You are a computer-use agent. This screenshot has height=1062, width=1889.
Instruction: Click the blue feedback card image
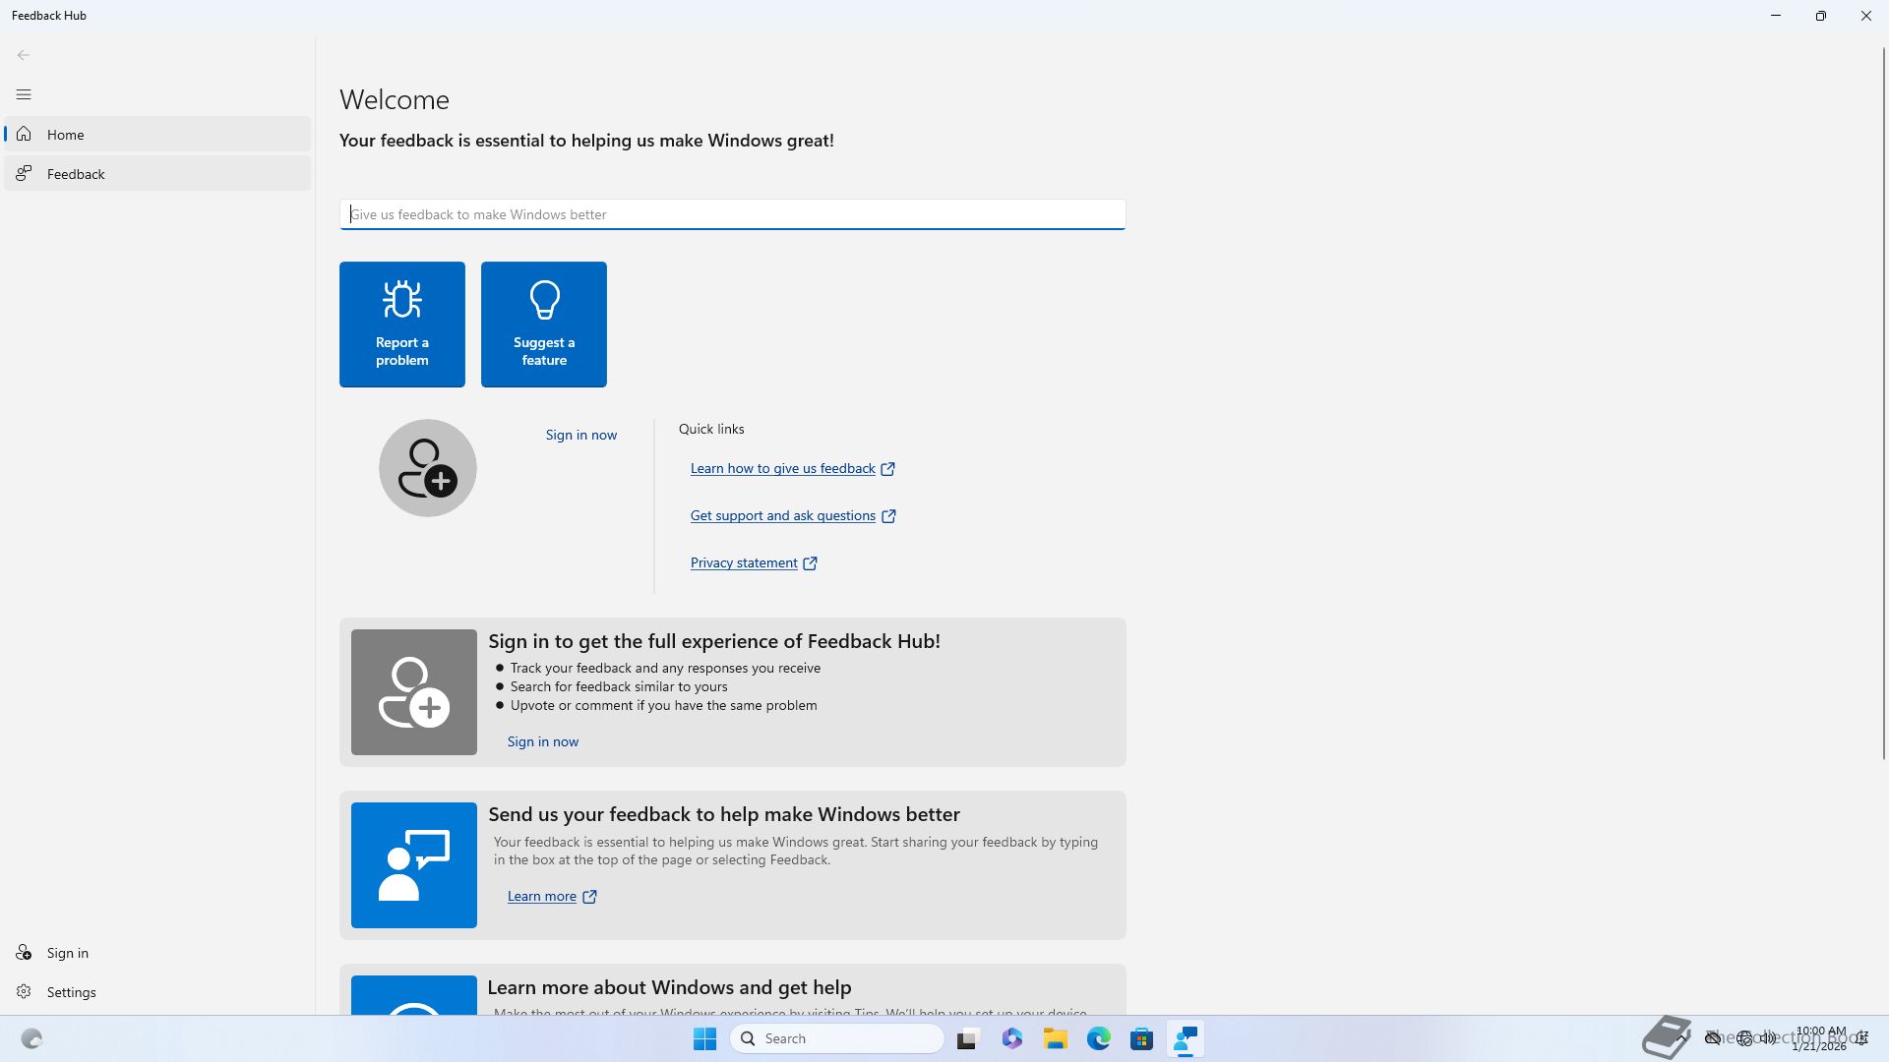point(413,865)
